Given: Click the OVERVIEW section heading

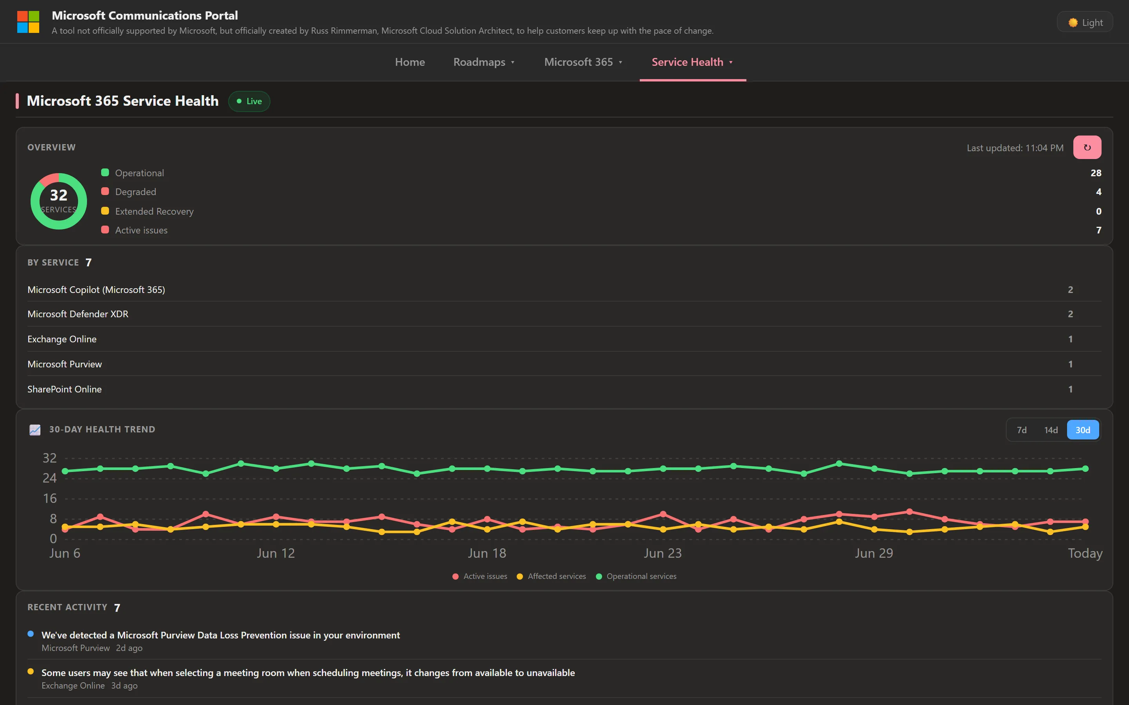Looking at the screenshot, I should (51, 147).
